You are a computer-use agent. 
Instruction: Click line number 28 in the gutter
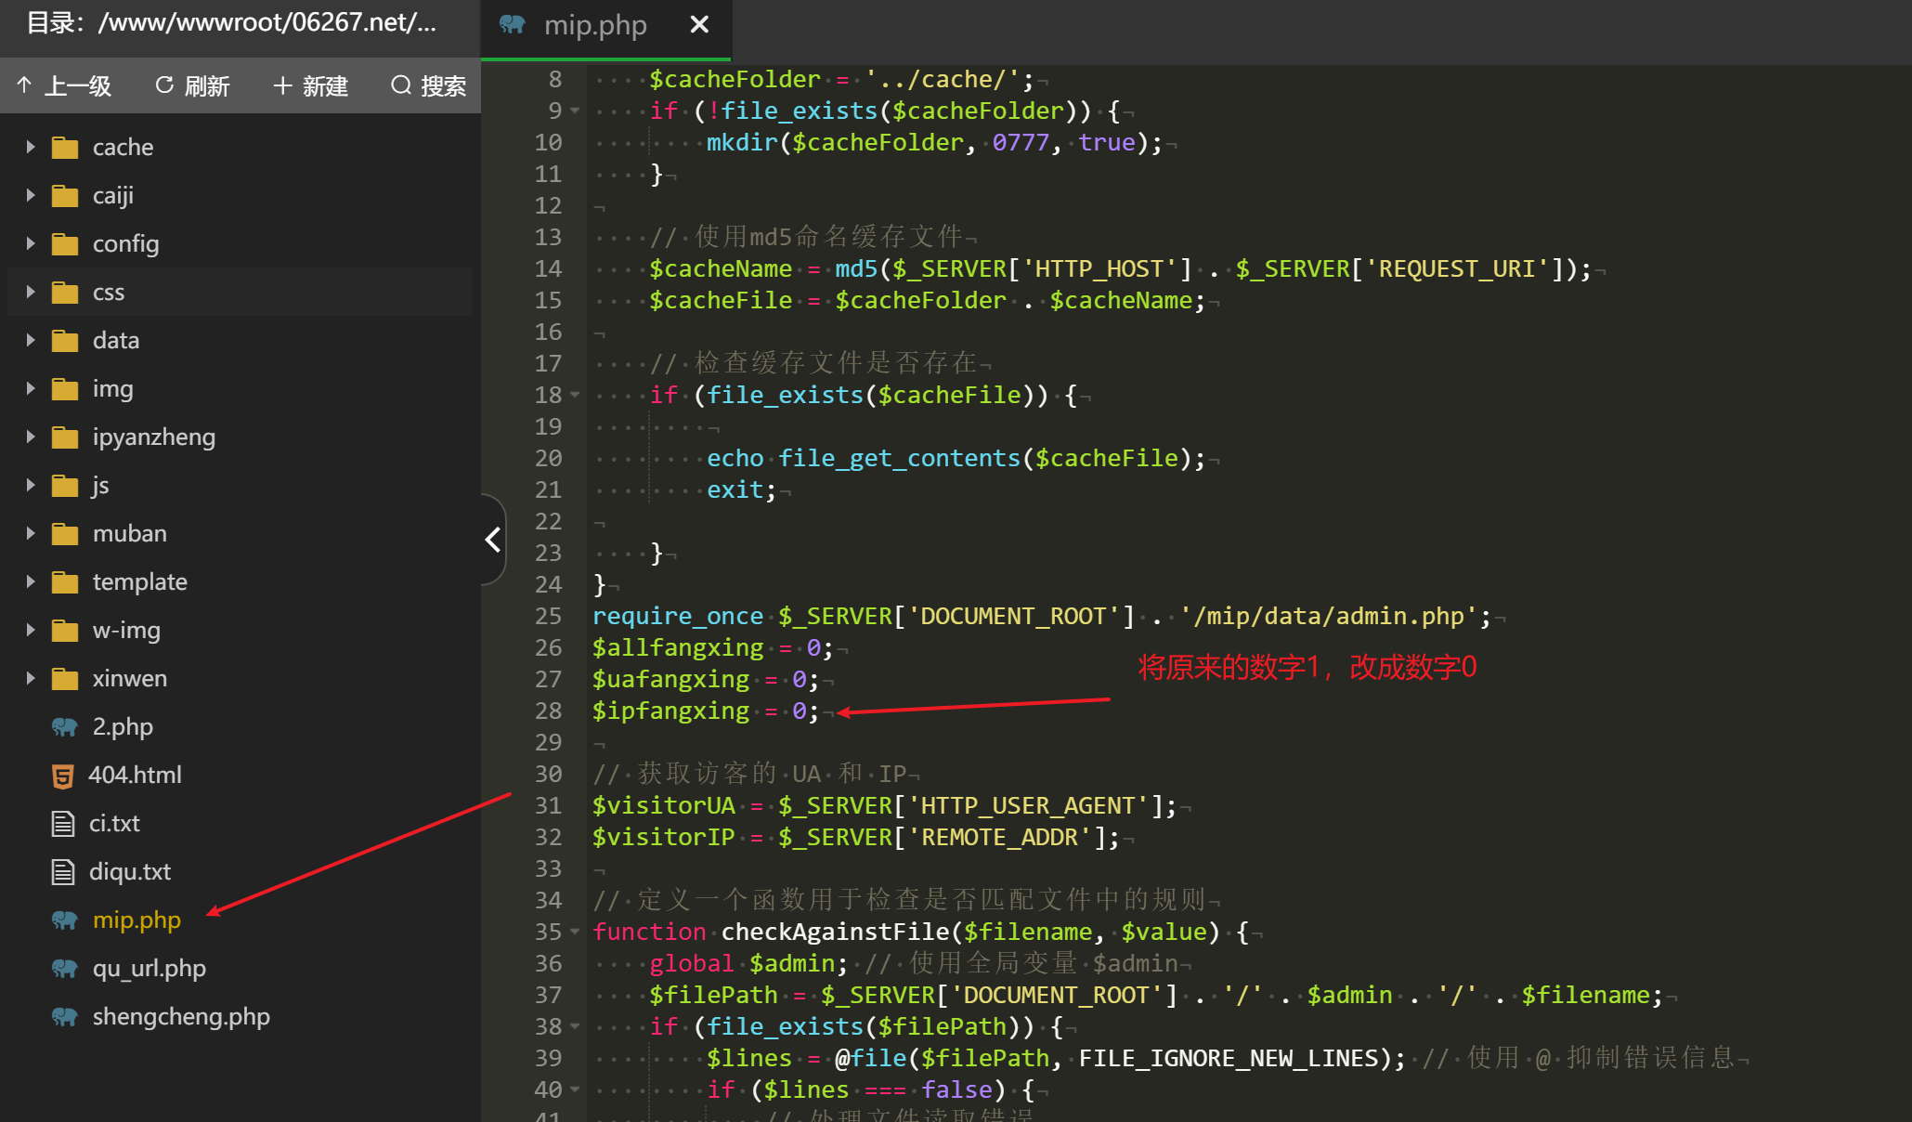(x=548, y=711)
